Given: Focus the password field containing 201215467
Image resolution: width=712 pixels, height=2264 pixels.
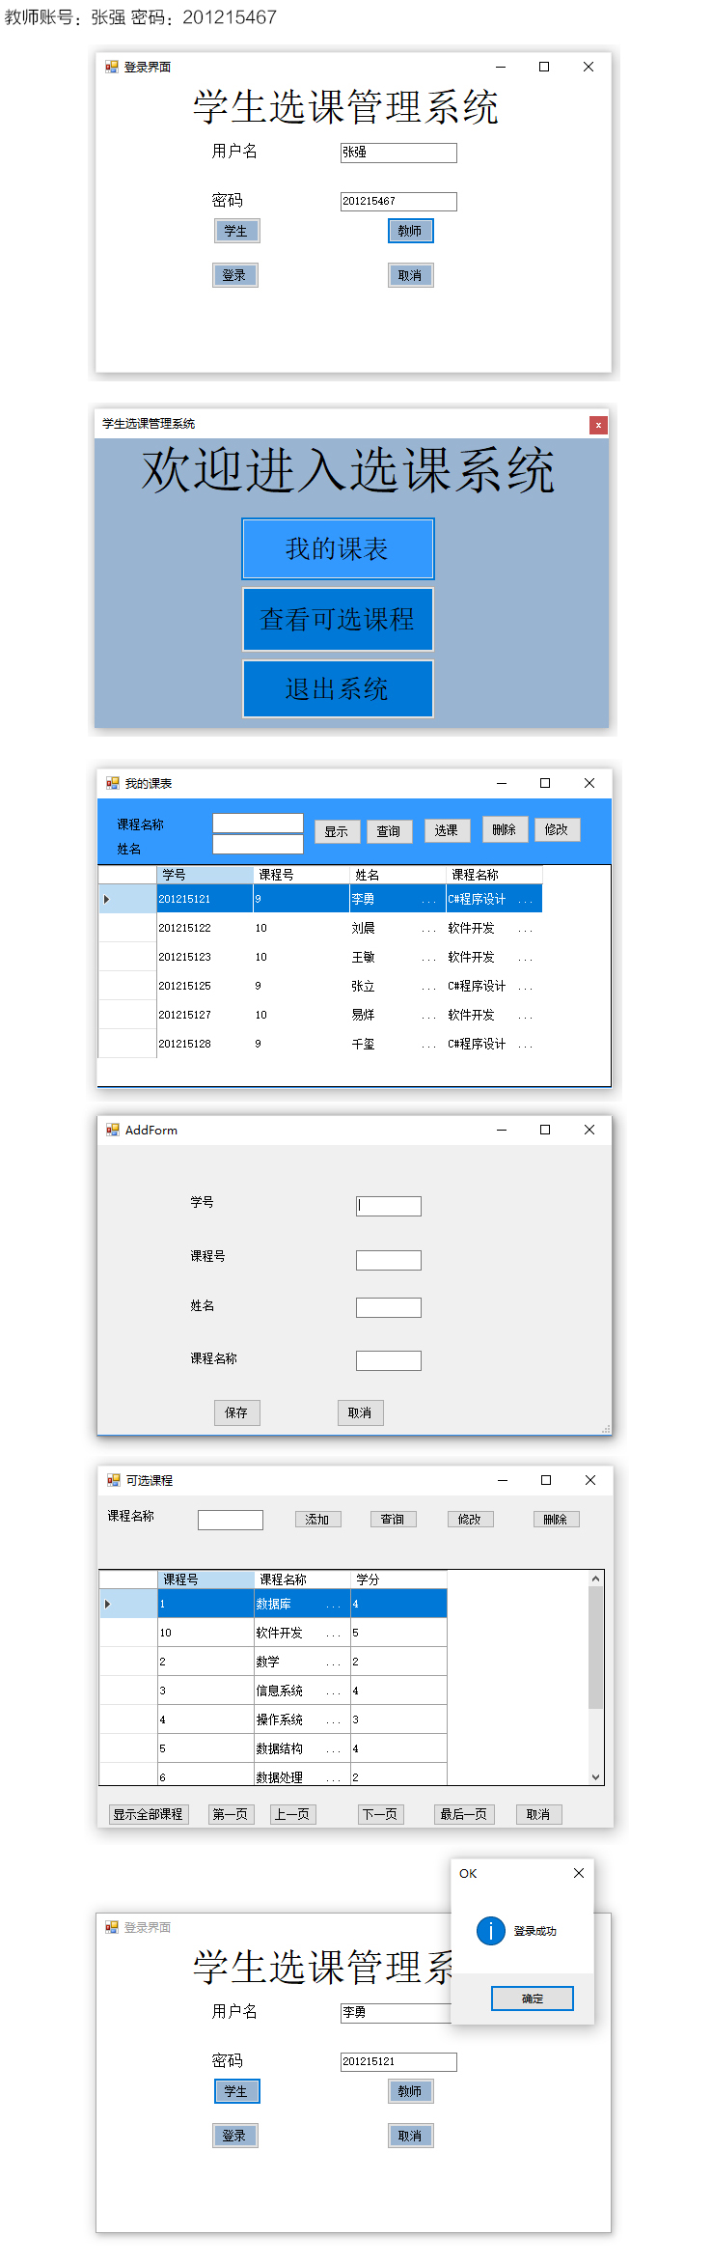Looking at the screenshot, I should [x=398, y=201].
